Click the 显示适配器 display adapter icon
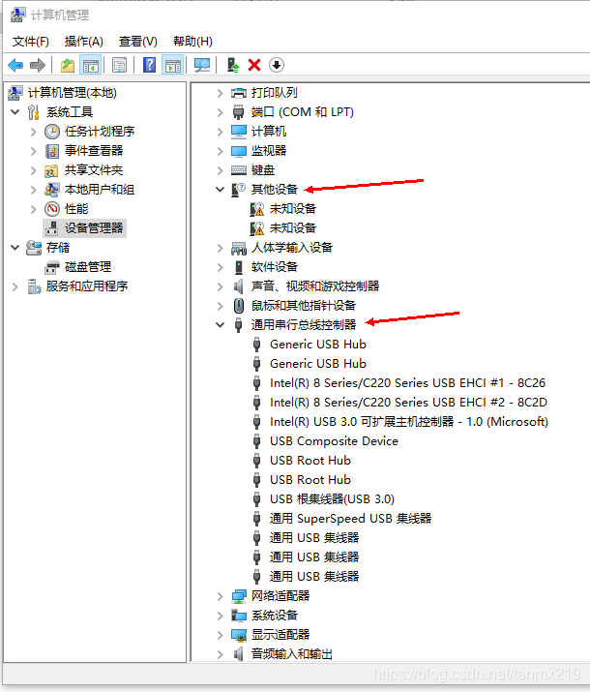The image size is (590, 692). pos(239,635)
